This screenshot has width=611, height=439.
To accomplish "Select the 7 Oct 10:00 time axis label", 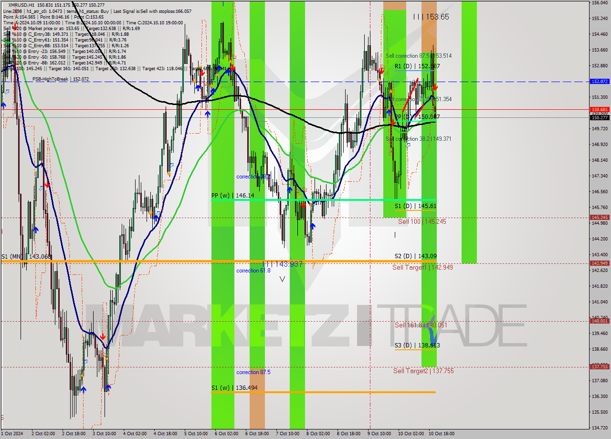I will 287,434.
